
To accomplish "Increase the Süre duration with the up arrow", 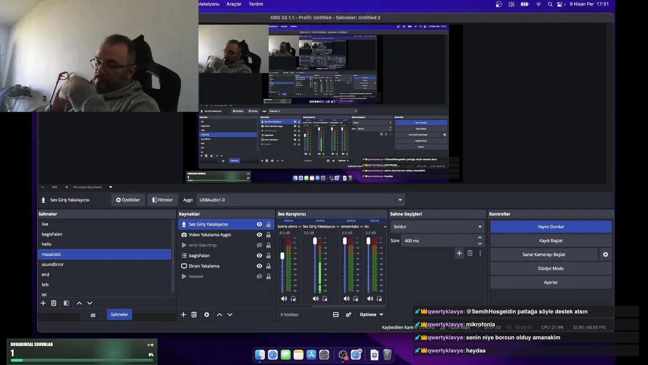I will tap(480, 237).
